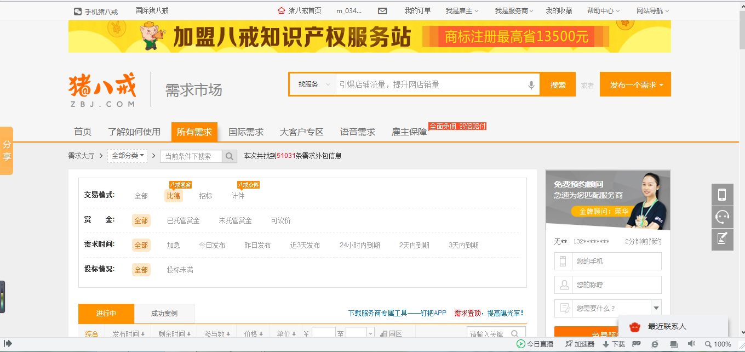
Task: Select 已托管赏金 bounty filter
Action: 184,220
